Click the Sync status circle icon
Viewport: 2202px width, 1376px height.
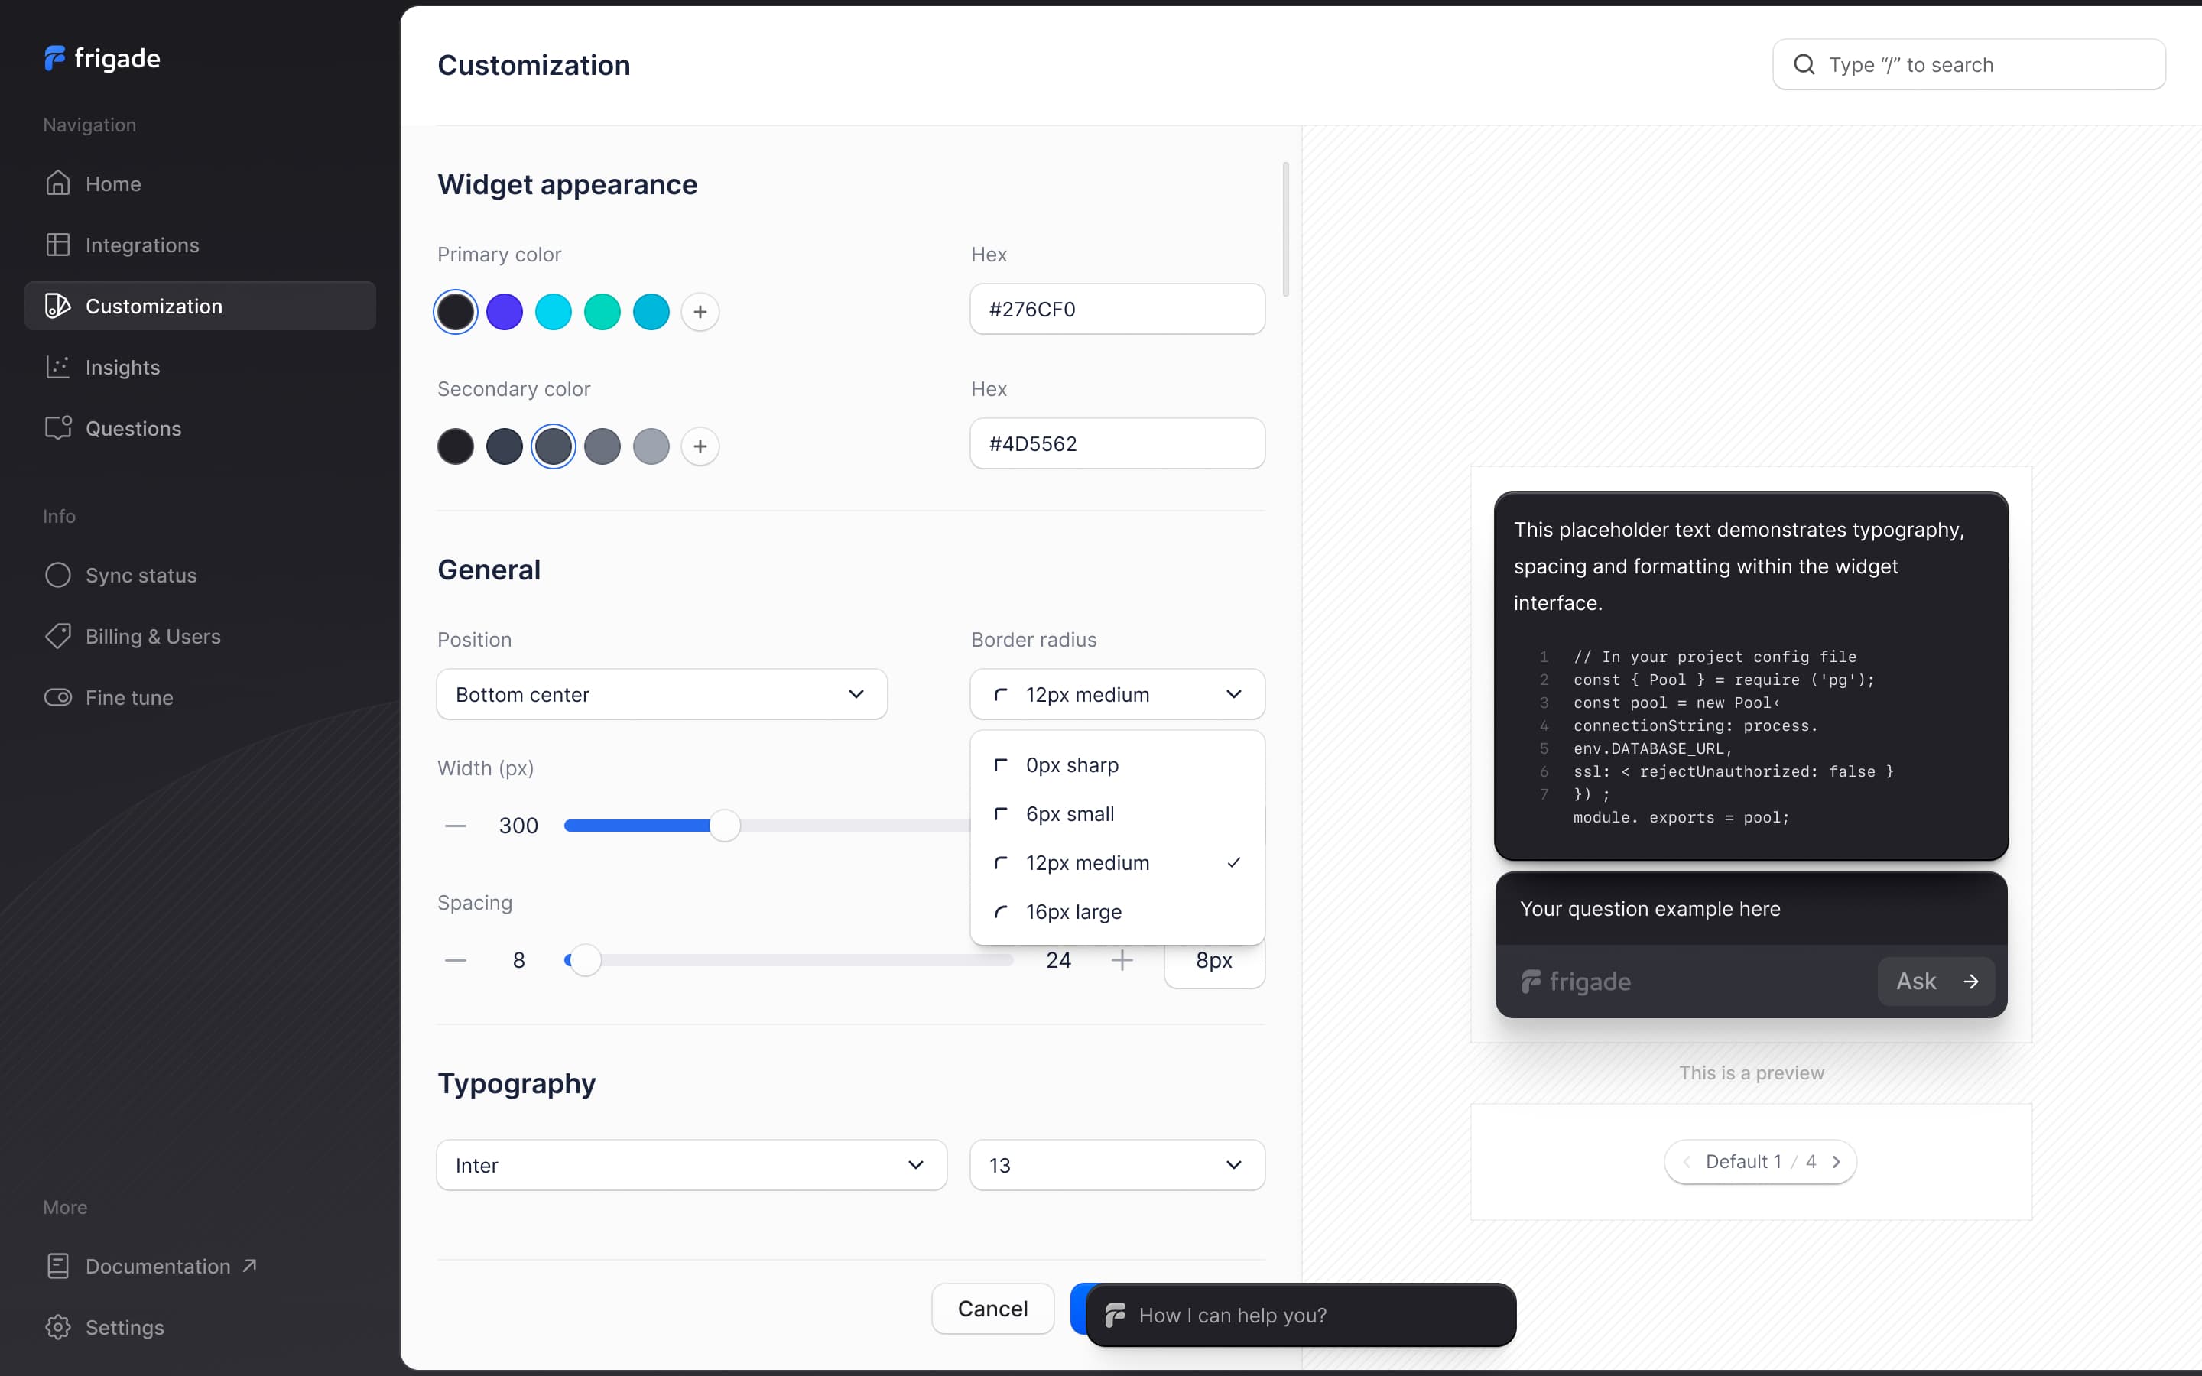pos(58,575)
